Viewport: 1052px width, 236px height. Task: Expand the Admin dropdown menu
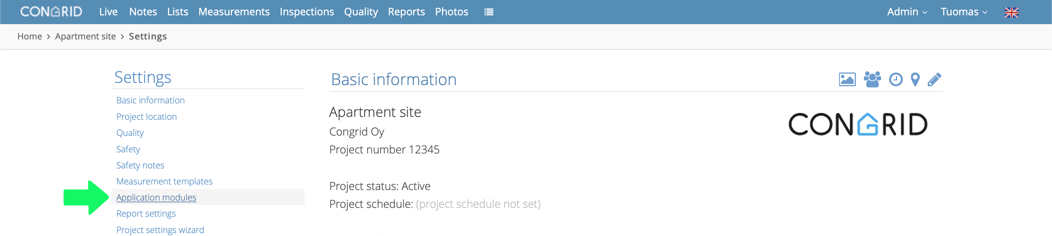click(907, 12)
